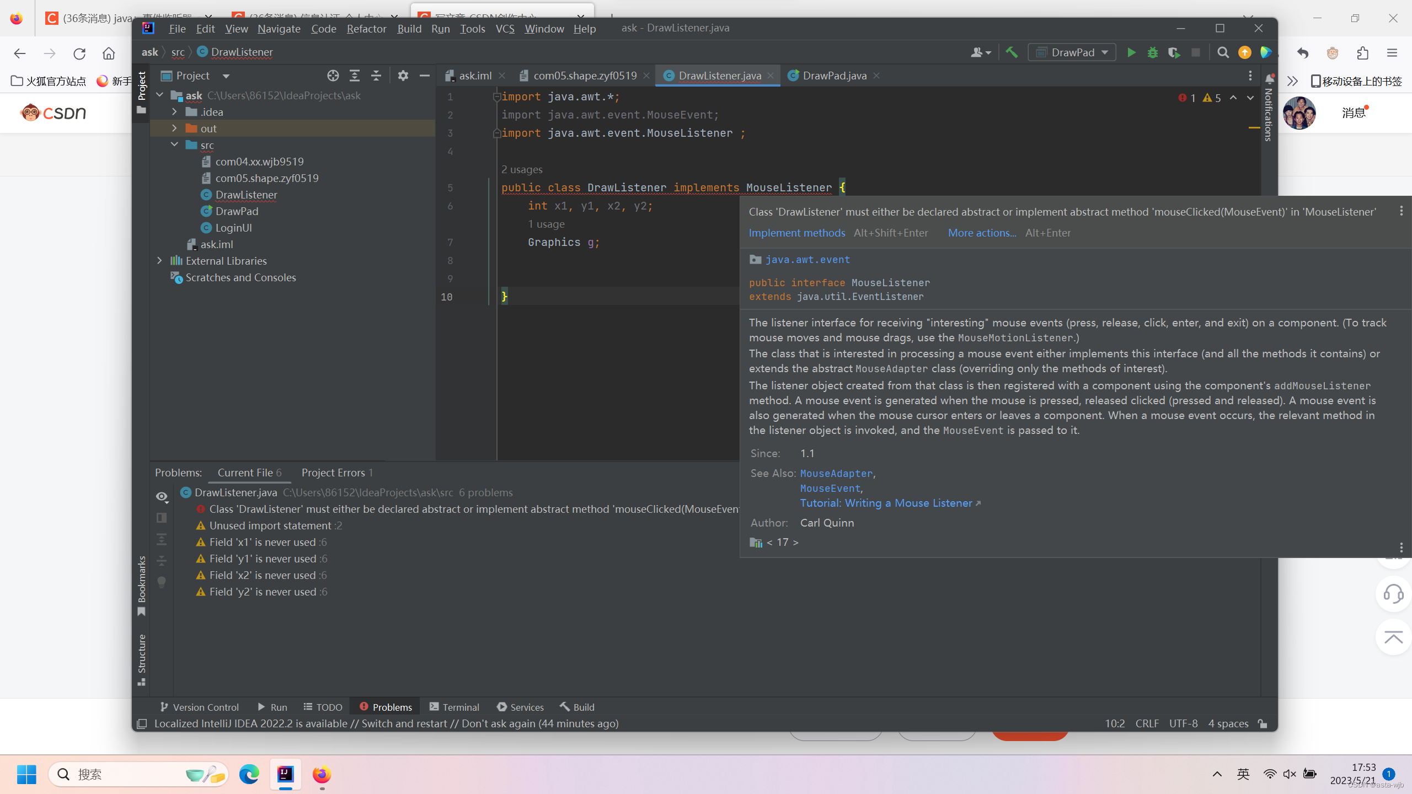The height and width of the screenshot is (794, 1412).
Task: Click Collapse All icon in Project panel
Action: point(376,76)
